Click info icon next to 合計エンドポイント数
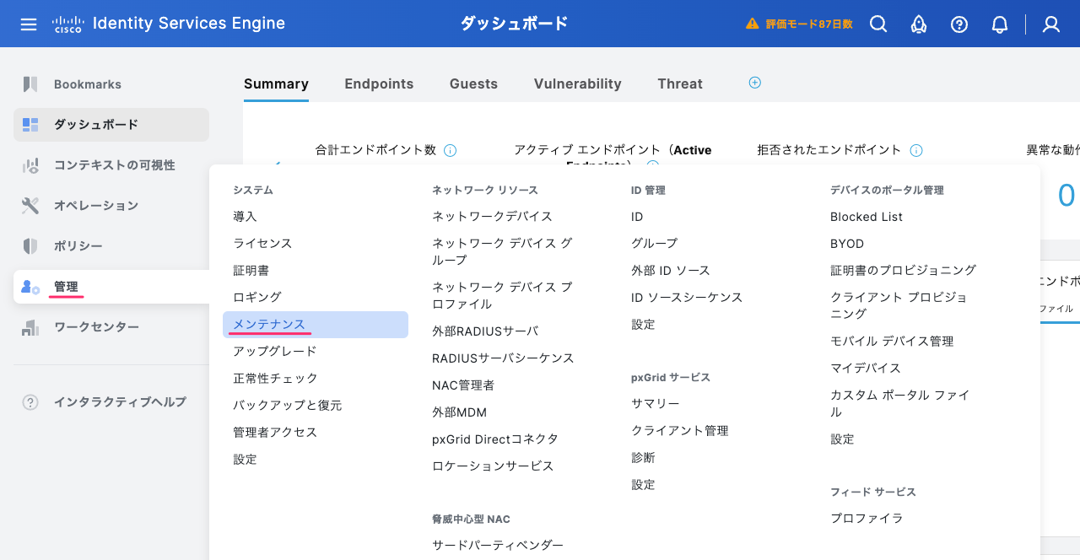 [451, 150]
